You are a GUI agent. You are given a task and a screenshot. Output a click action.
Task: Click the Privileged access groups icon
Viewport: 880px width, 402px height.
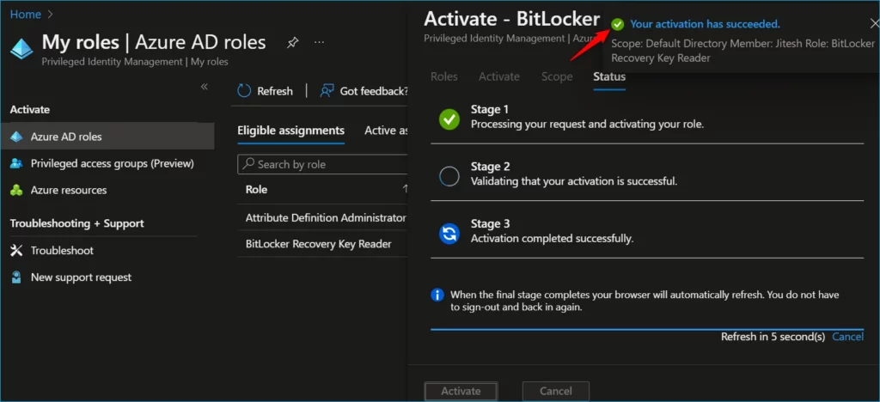16,164
